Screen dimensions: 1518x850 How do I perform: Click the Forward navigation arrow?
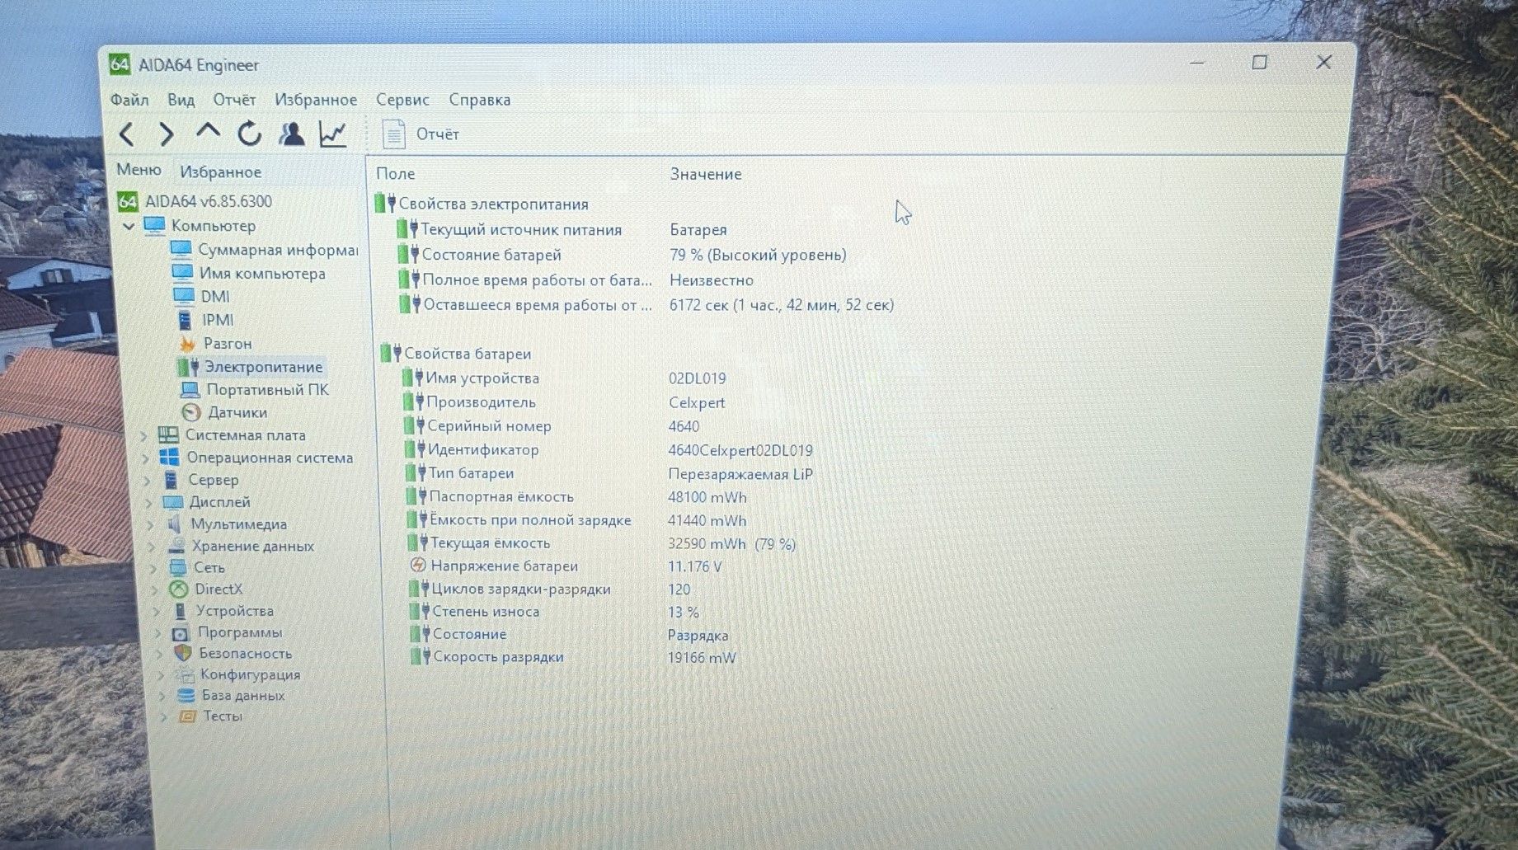pos(167,134)
